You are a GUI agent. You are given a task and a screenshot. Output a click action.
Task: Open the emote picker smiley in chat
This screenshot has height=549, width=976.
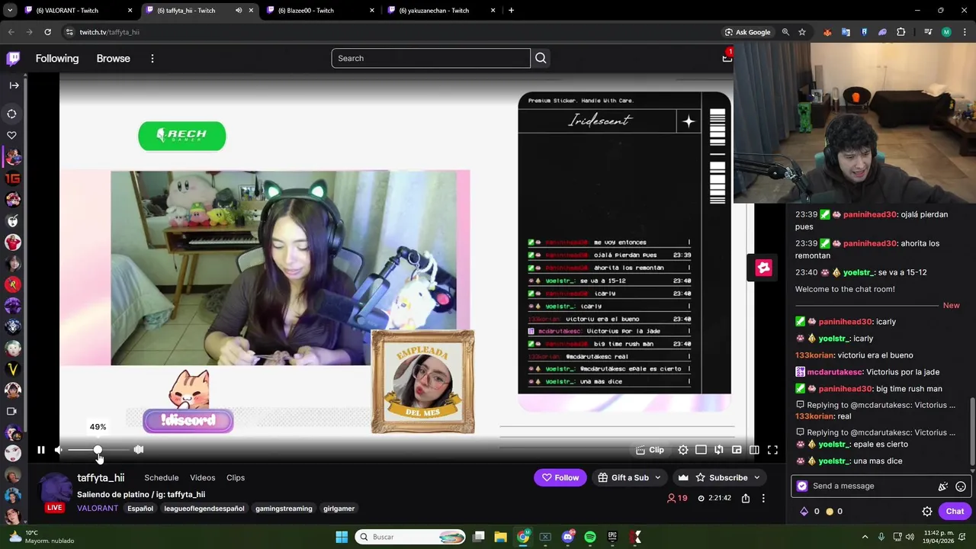pyautogui.click(x=961, y=486)
